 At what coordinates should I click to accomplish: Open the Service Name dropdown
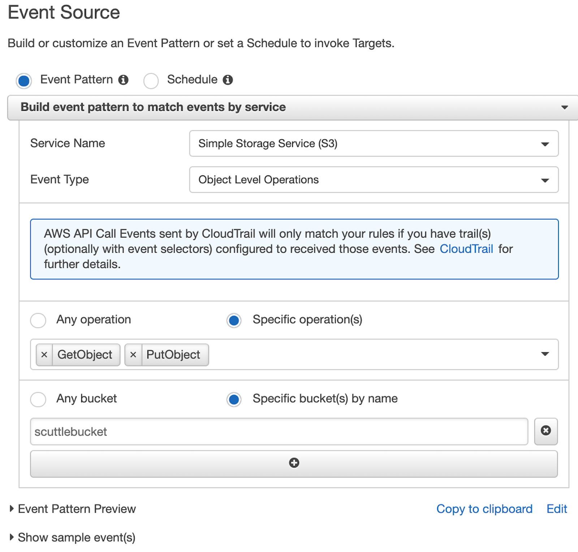point(545,143)
